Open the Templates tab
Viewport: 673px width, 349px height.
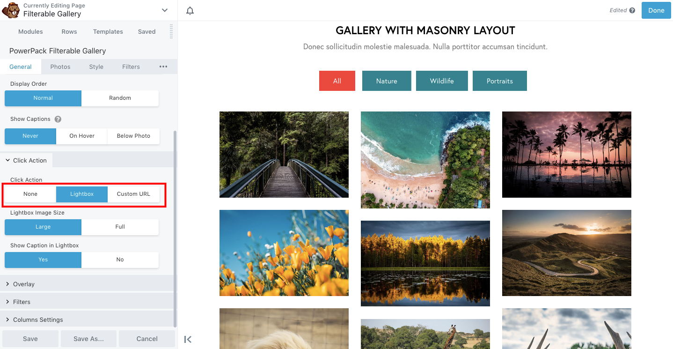tap(108, 31)
